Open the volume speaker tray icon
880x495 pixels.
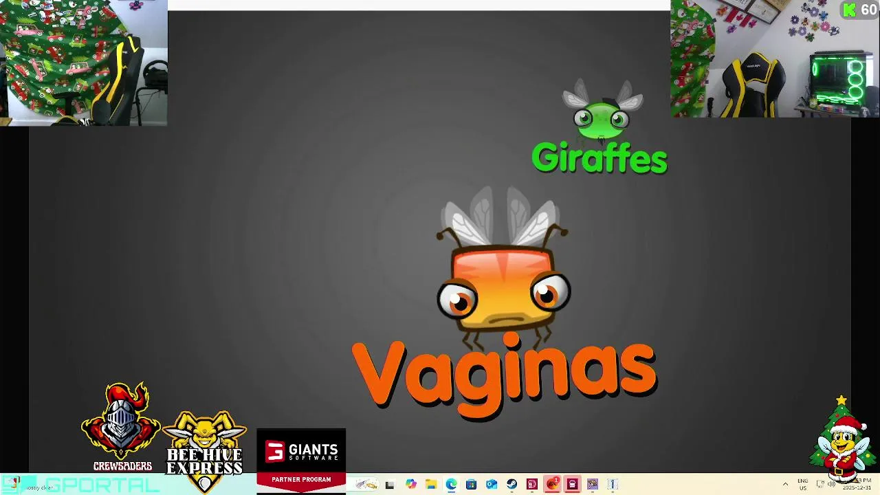831,484
